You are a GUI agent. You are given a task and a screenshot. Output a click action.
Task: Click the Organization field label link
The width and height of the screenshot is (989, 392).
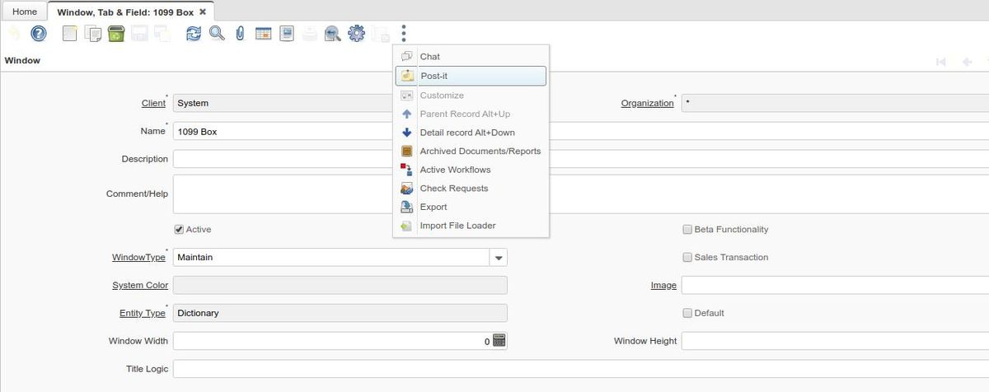point(646,104)
